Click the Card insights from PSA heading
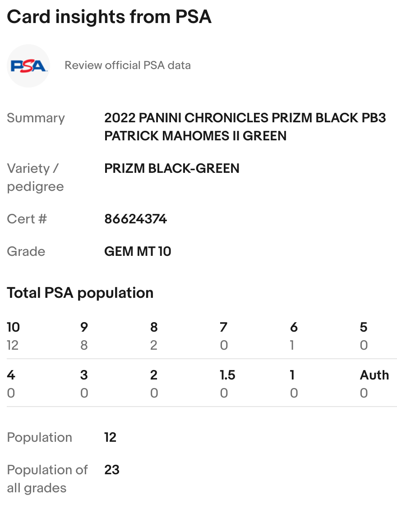The image size is (397, 509). 109,17
